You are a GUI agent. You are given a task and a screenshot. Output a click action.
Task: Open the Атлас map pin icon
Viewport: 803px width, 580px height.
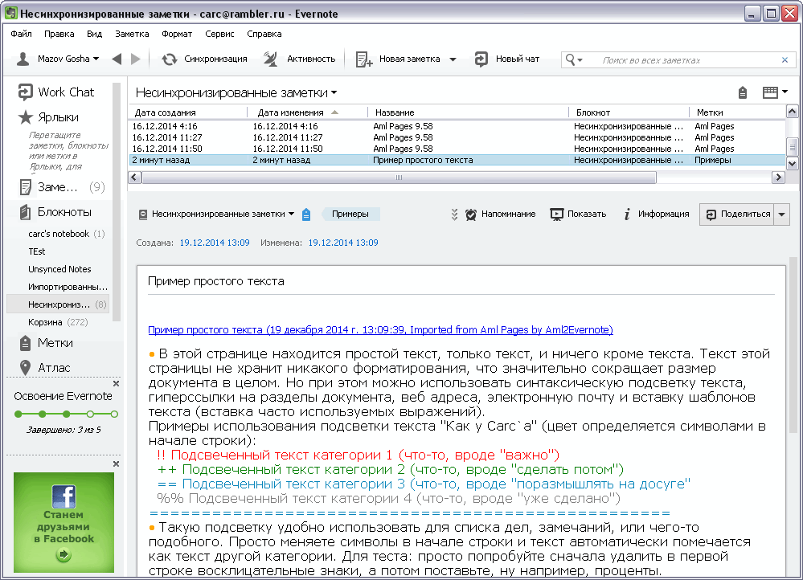25,368
